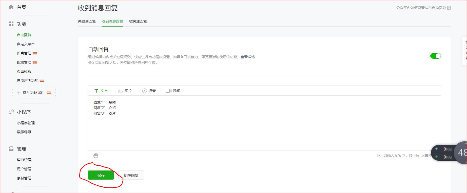
Task: Open 小程序管理 in the sidebar
Action: (26, 123)
